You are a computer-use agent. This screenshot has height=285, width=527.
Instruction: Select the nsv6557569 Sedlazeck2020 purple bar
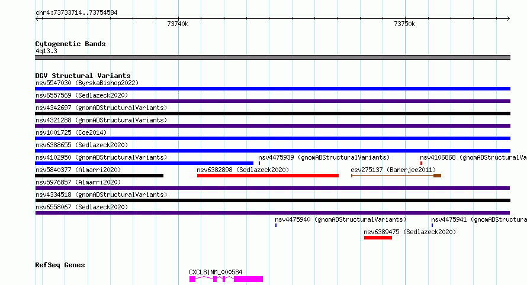272,101
